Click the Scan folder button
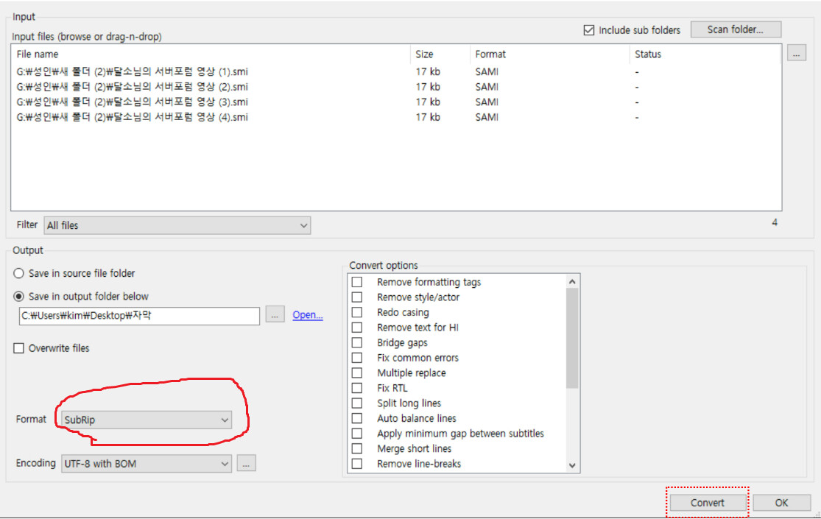This screenshot has height=519, width=821. coord(736,30)
